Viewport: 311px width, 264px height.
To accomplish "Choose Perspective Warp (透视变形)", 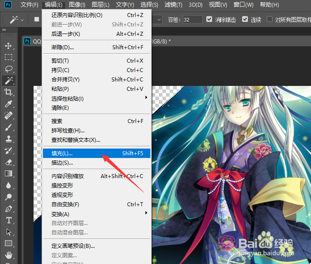I will point(97,195).
